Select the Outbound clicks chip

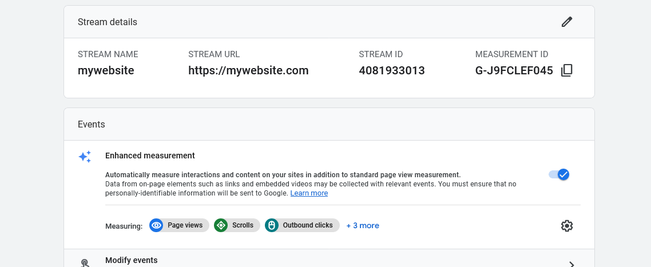coord(302,225)
